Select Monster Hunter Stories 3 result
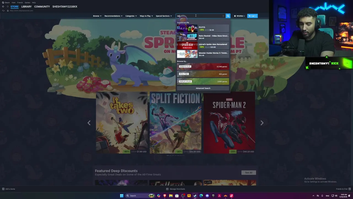Image resolution: width=353 pixels, height=199 pixels. pos(203,54)
